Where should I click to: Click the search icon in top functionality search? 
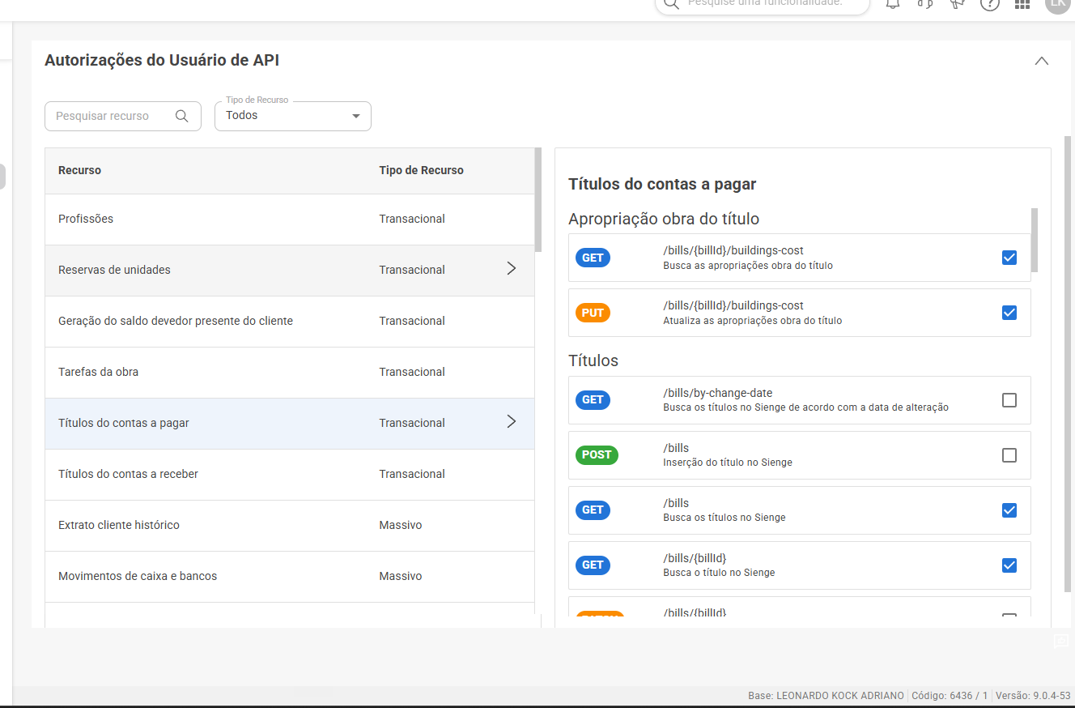point(670,4)
